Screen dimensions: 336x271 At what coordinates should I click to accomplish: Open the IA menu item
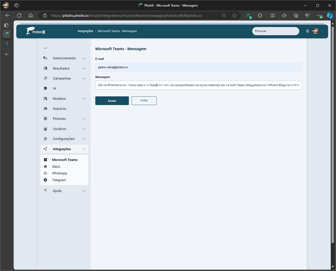[55, 88]
